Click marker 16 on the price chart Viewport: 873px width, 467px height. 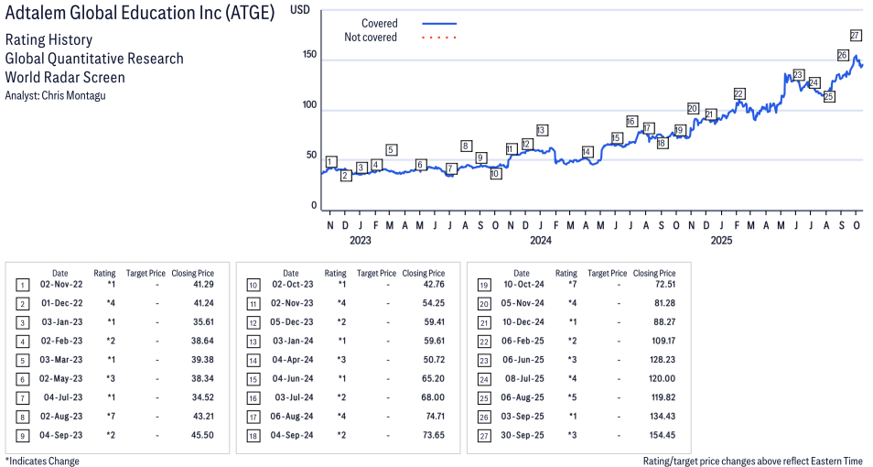631,121
